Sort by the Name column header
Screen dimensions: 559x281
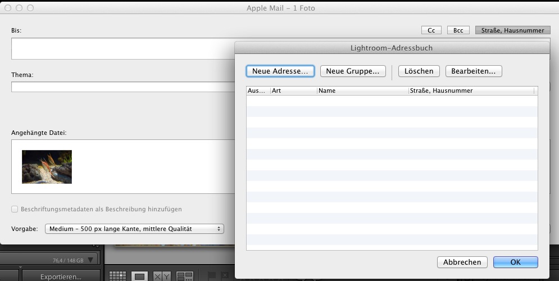363,90
